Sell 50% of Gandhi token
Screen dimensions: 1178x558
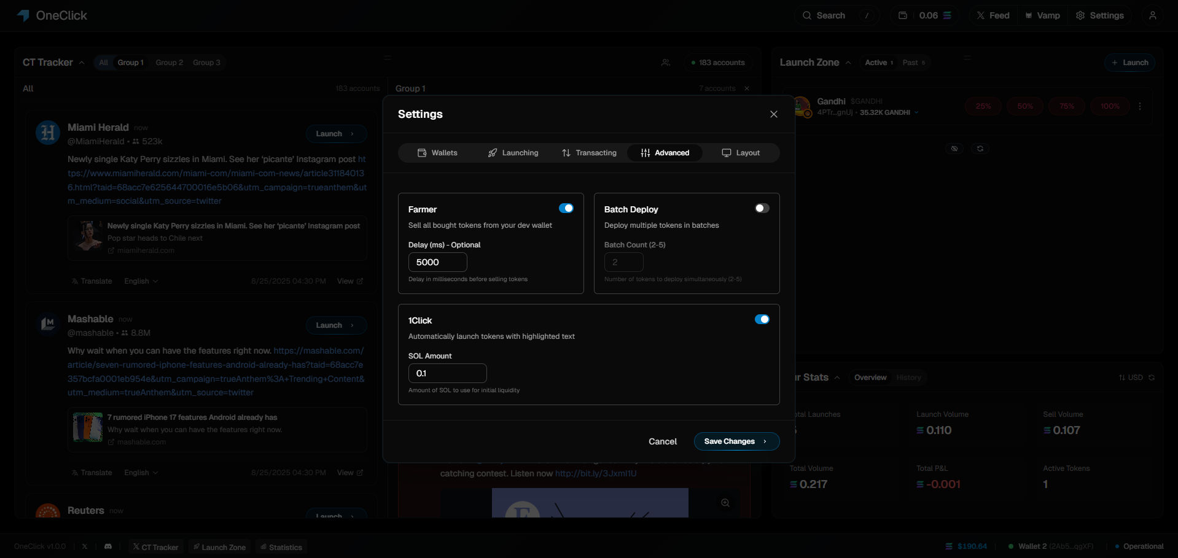pyautogui.click(x=1025, y=106)
